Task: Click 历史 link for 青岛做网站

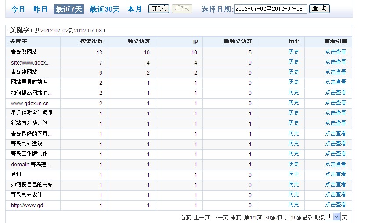Action: pos(293,52)
